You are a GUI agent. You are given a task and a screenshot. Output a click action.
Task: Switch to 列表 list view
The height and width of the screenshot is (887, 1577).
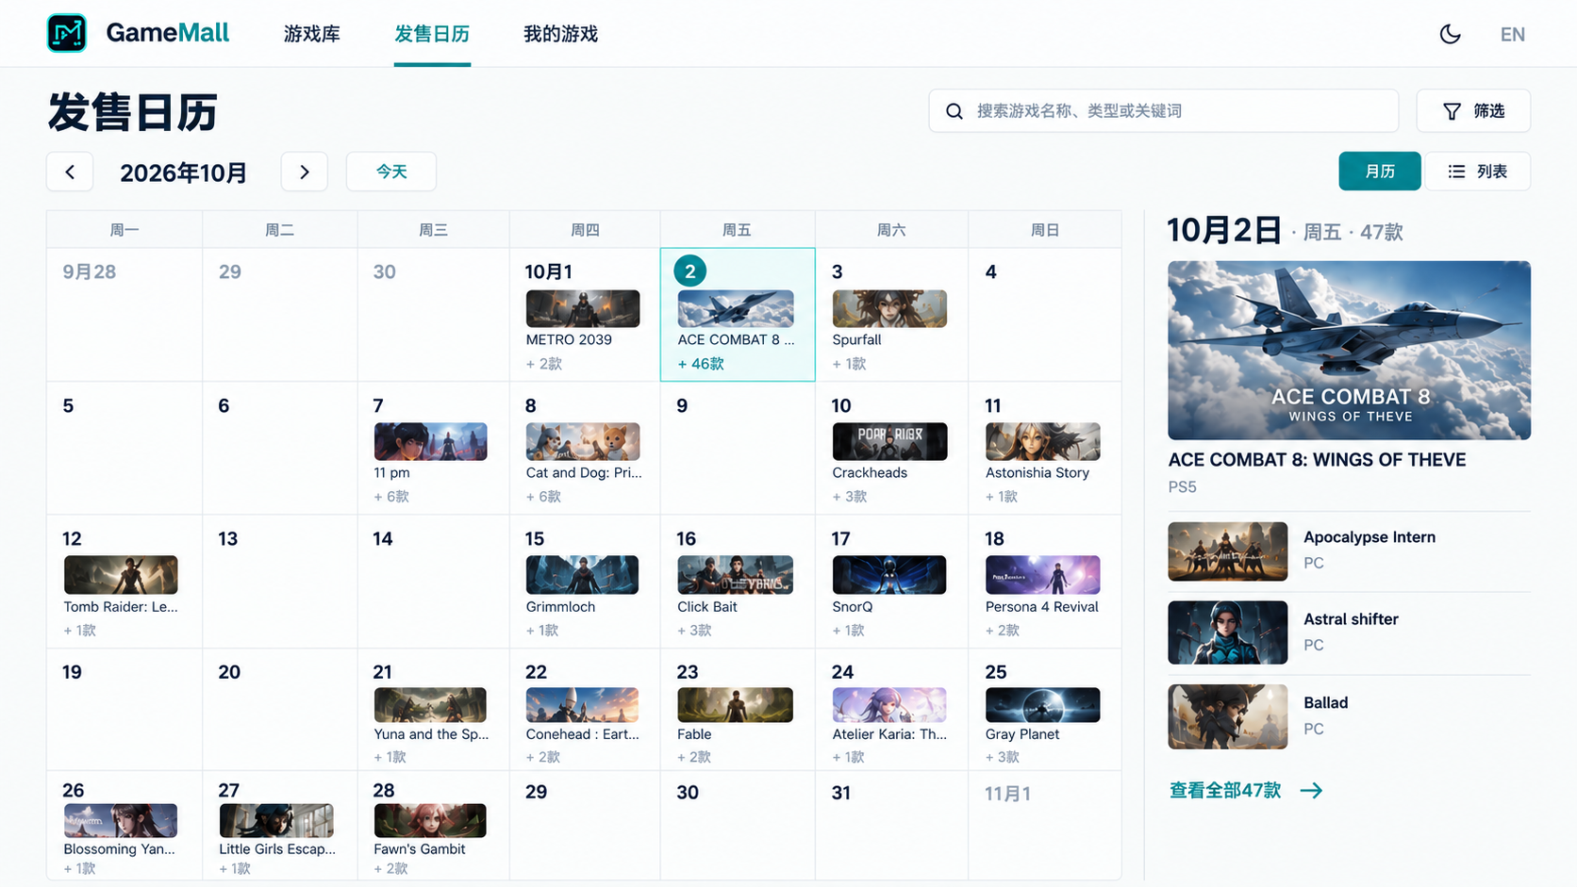[x=1477, y=172]
